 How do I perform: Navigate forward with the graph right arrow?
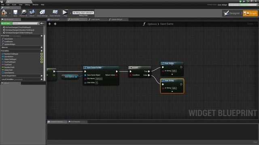click(x=55, y=24)
